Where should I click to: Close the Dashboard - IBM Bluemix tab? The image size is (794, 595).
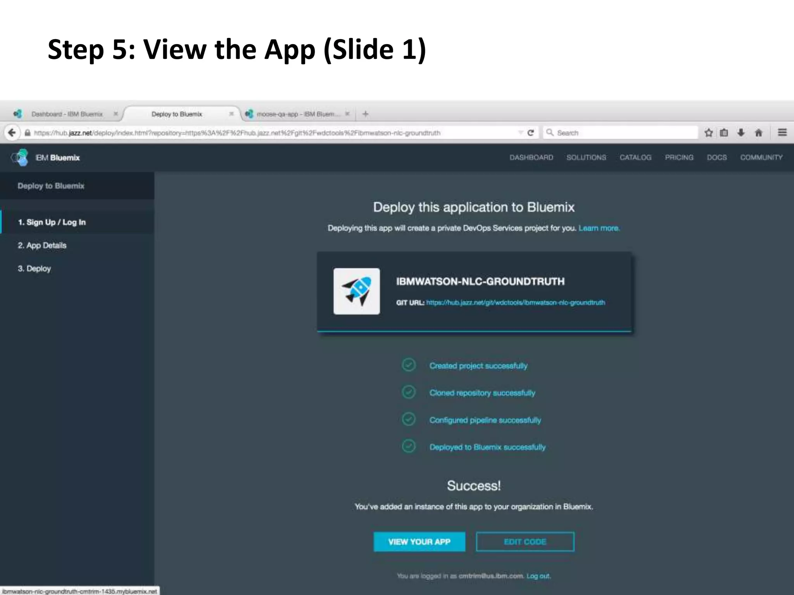coord(116,114)
